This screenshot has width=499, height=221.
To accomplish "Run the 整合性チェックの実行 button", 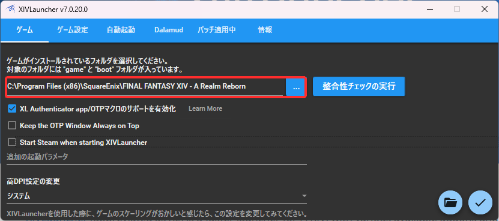I will pyautogui.click(x=359, y=86).
